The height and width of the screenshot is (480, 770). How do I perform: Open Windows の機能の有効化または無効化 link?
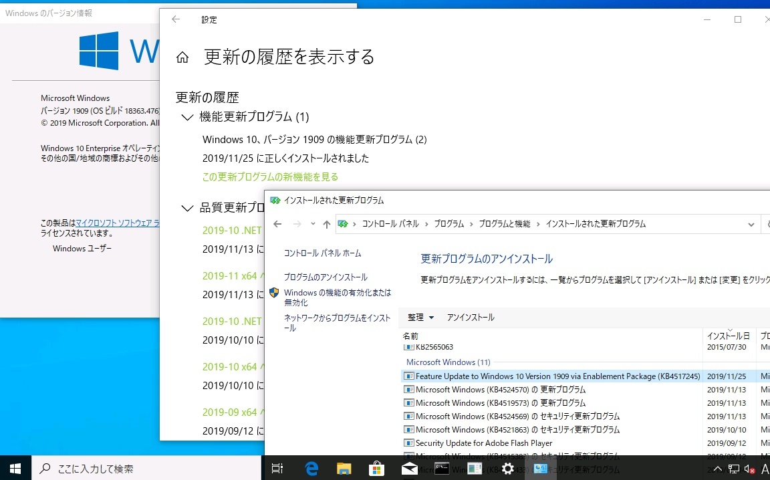point(338,297)
